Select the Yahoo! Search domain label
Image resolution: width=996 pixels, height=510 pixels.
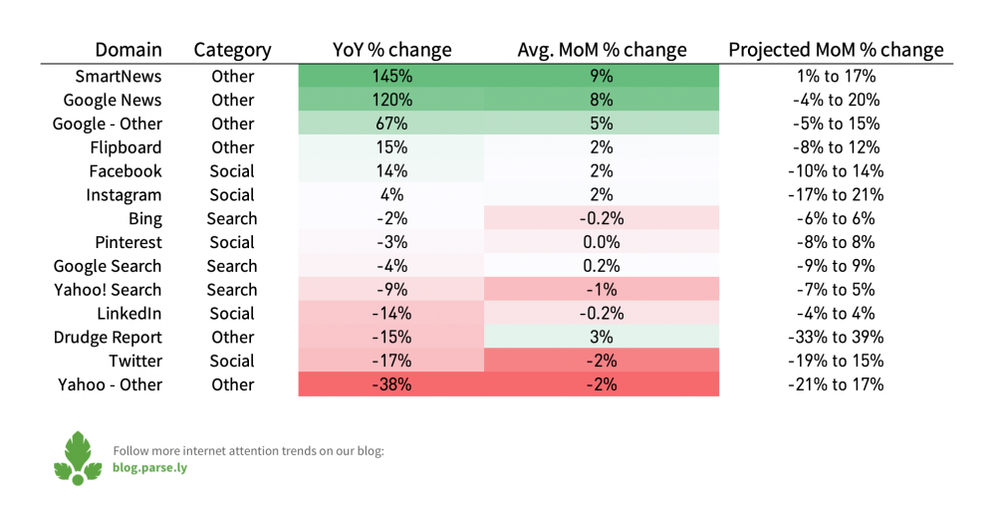point(108,290)
